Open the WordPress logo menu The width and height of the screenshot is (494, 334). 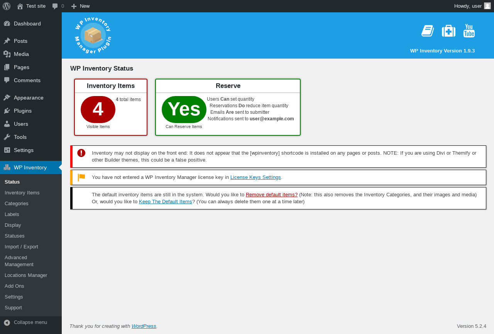[x=7, y=6]
